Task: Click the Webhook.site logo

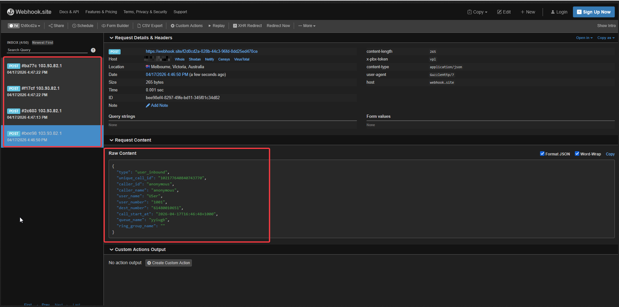Action: coord(29,12)
